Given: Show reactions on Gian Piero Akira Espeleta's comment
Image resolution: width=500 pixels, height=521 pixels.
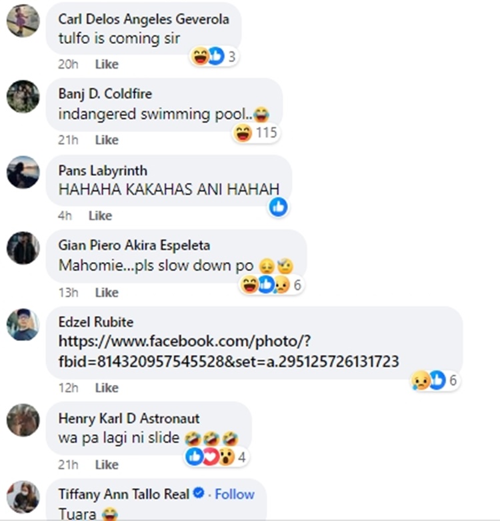Looking at the screenshot, I should (271, 285).
